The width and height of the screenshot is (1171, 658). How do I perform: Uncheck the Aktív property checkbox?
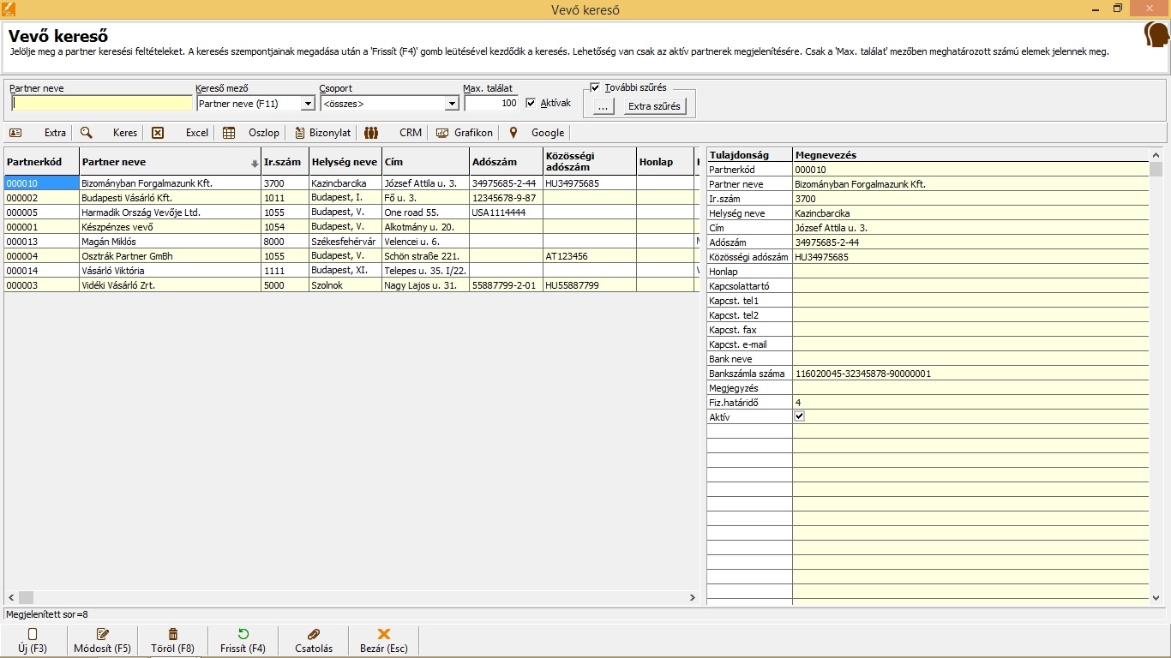click(x=800, y=416)
